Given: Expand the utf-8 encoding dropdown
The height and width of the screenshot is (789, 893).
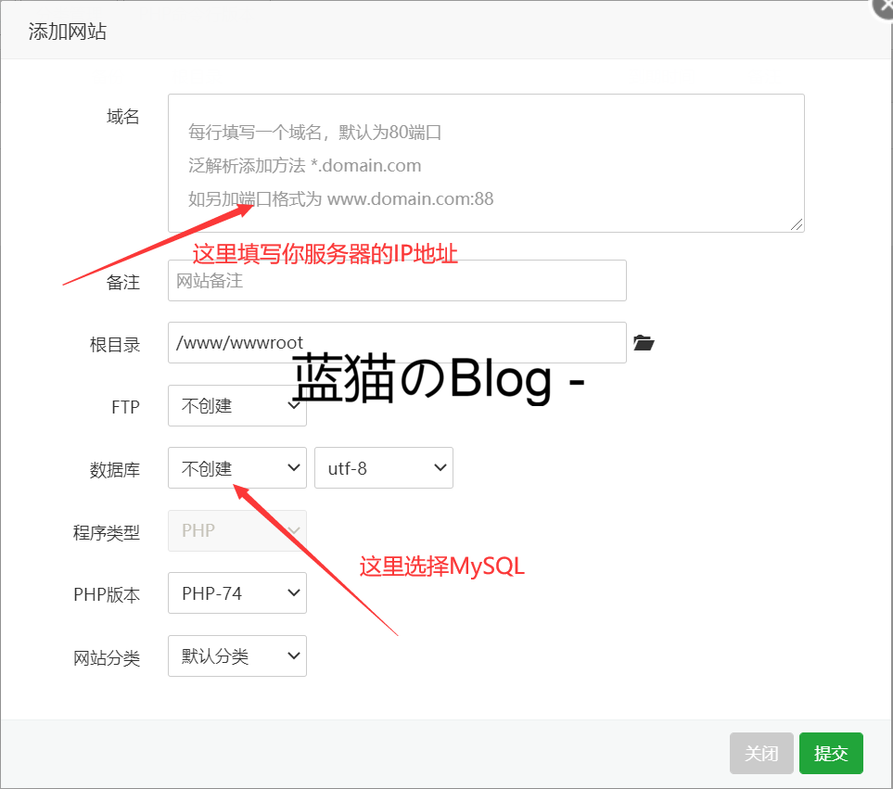Looking at the screenshot, I should 384,468.
